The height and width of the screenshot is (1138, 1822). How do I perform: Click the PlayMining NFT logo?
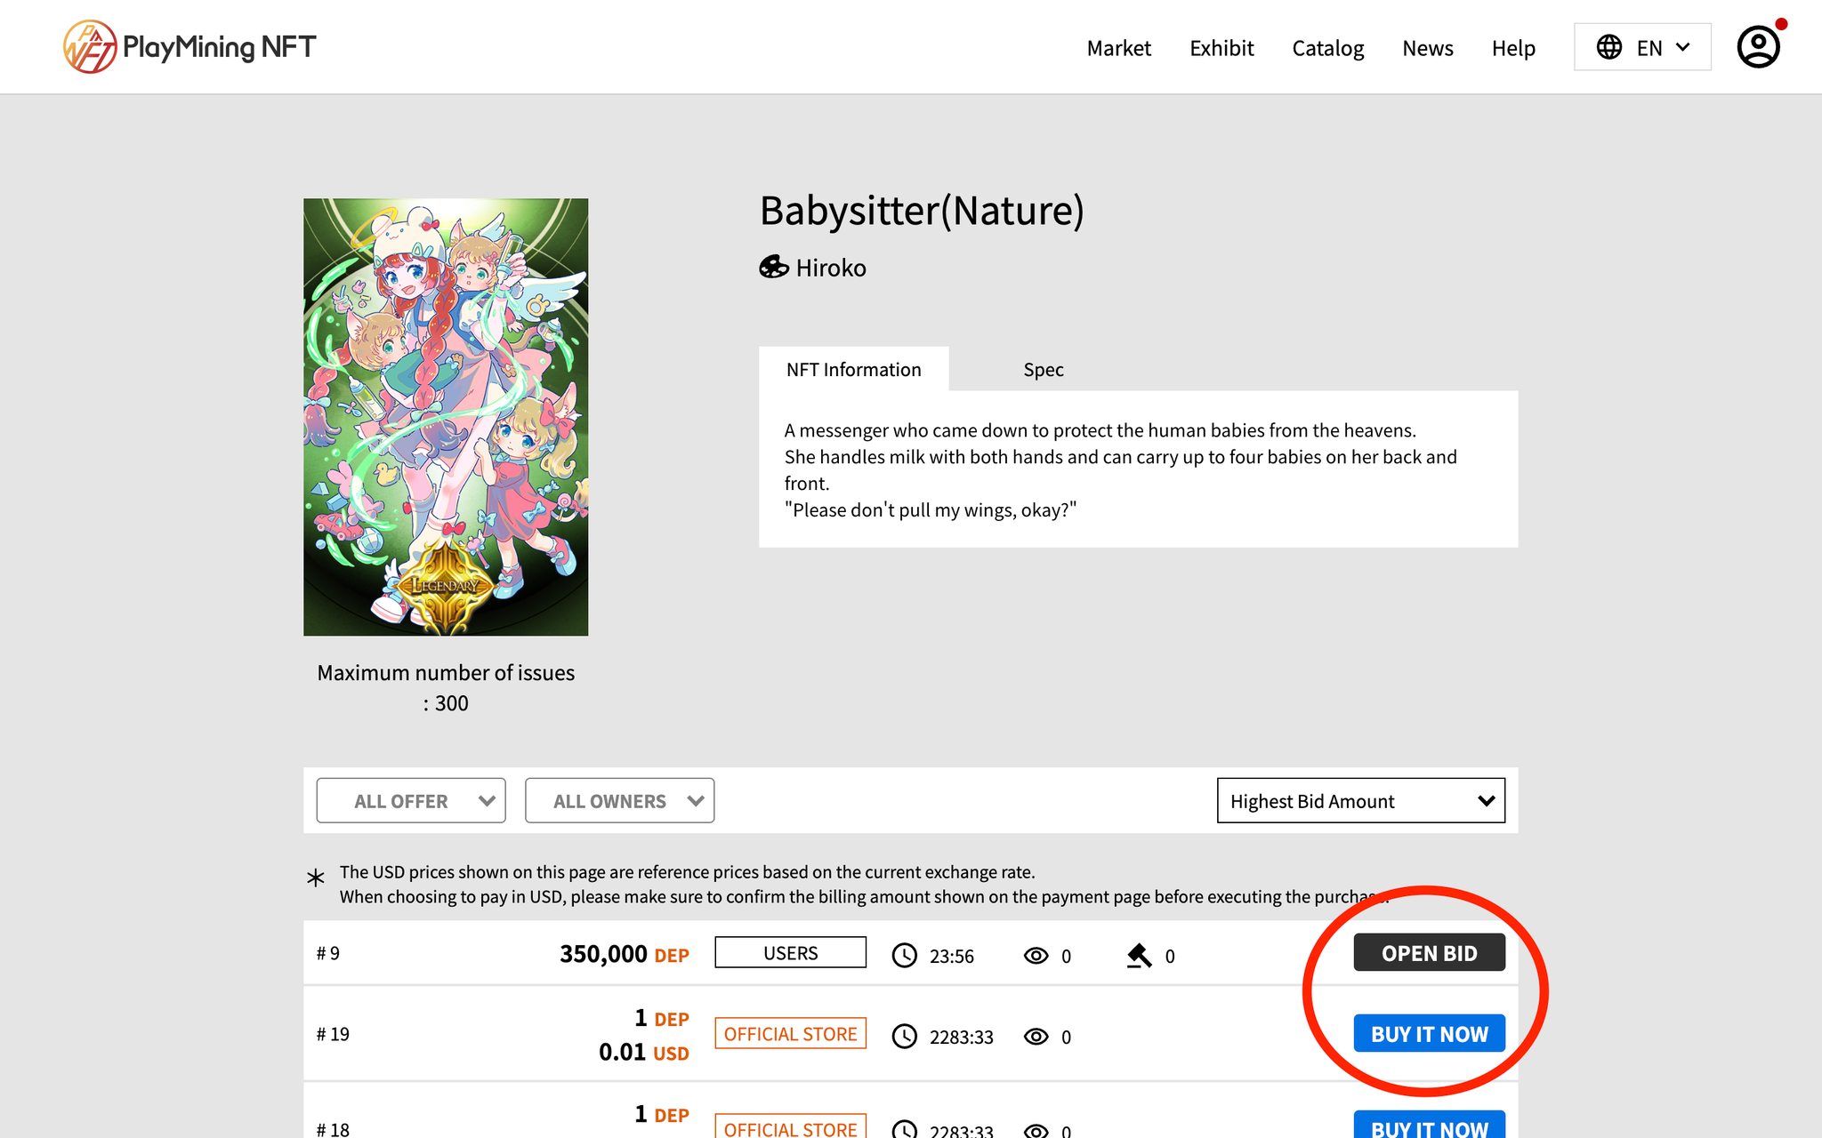[x=189, y=47]
